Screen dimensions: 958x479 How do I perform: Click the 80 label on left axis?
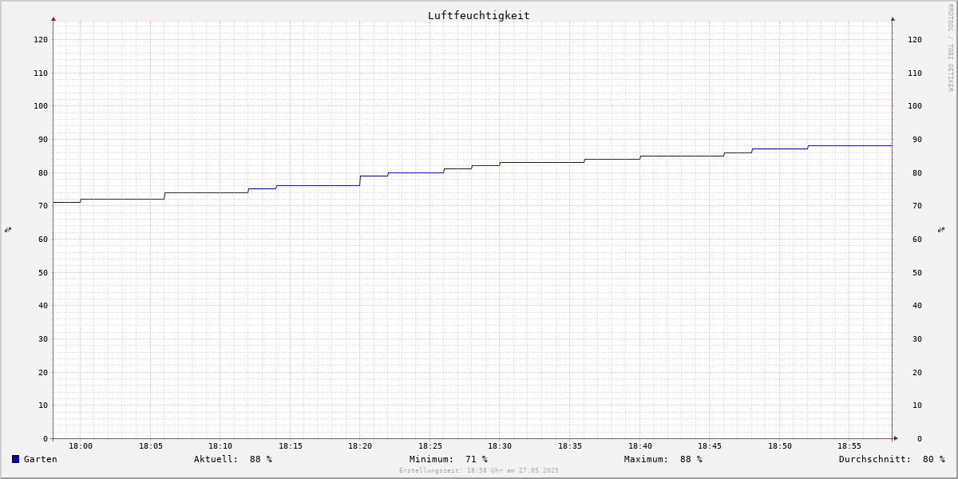(43, 172)
